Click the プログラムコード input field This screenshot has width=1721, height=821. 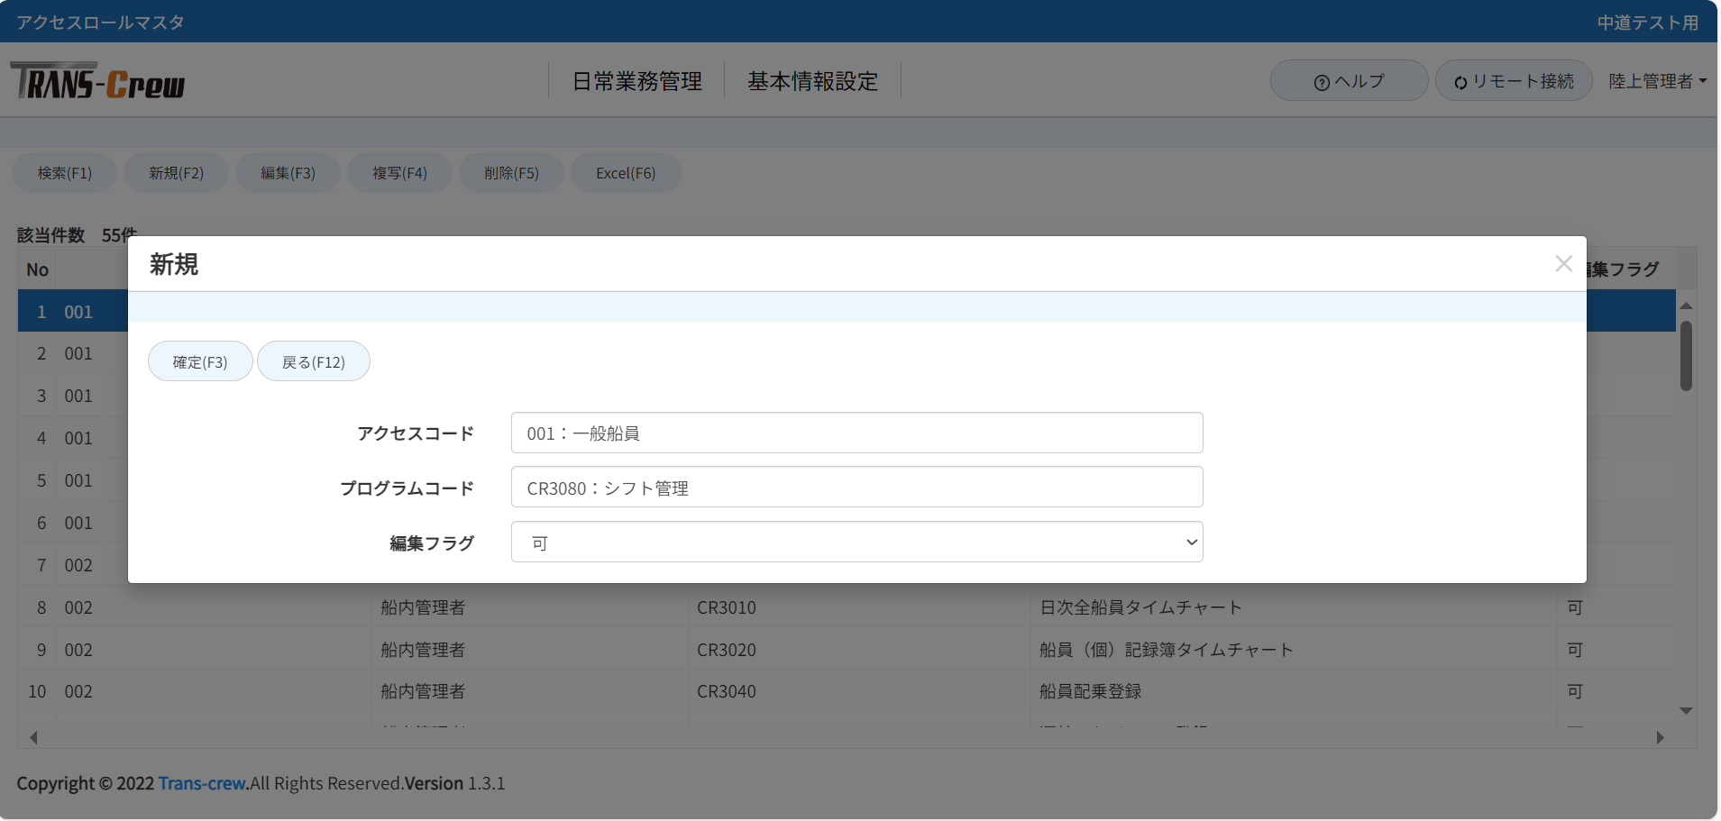click(x=856, y=488)
